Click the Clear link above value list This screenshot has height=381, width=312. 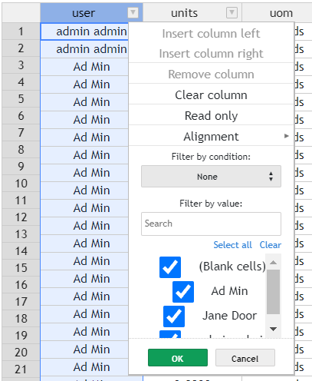click(271, 245)
